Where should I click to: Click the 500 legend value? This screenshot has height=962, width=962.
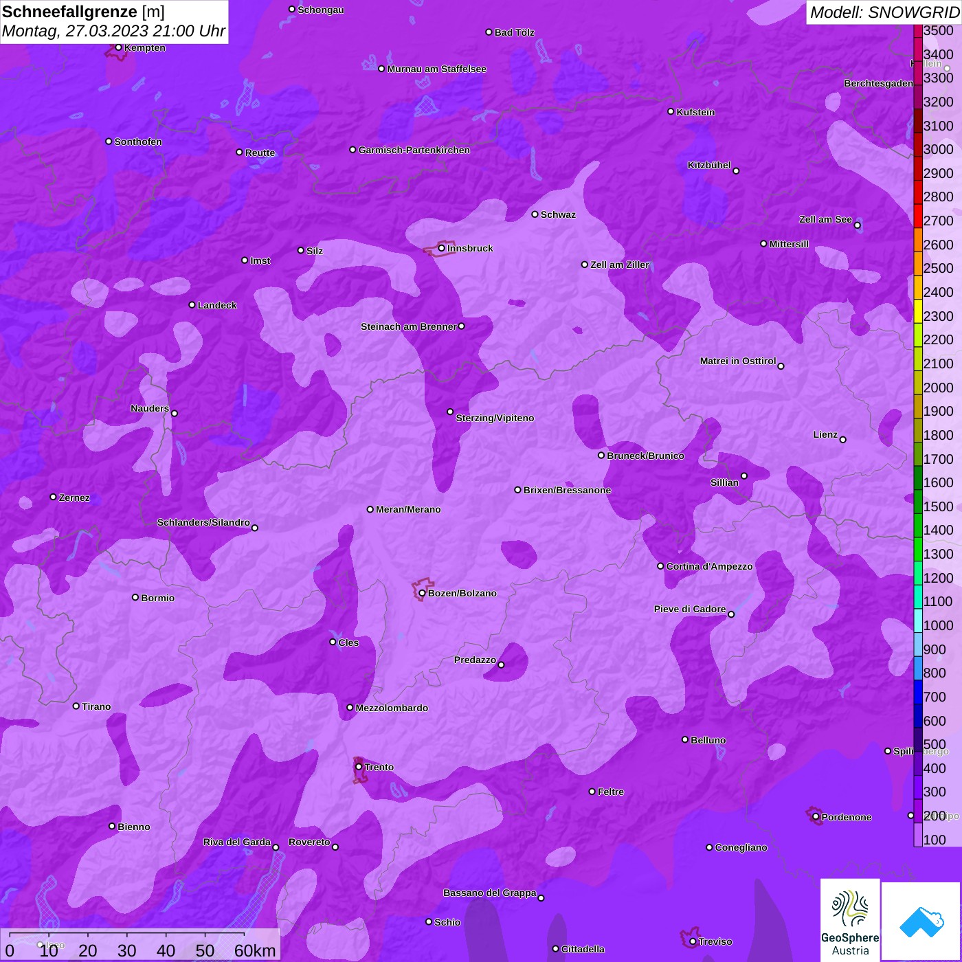click(935, 744)
